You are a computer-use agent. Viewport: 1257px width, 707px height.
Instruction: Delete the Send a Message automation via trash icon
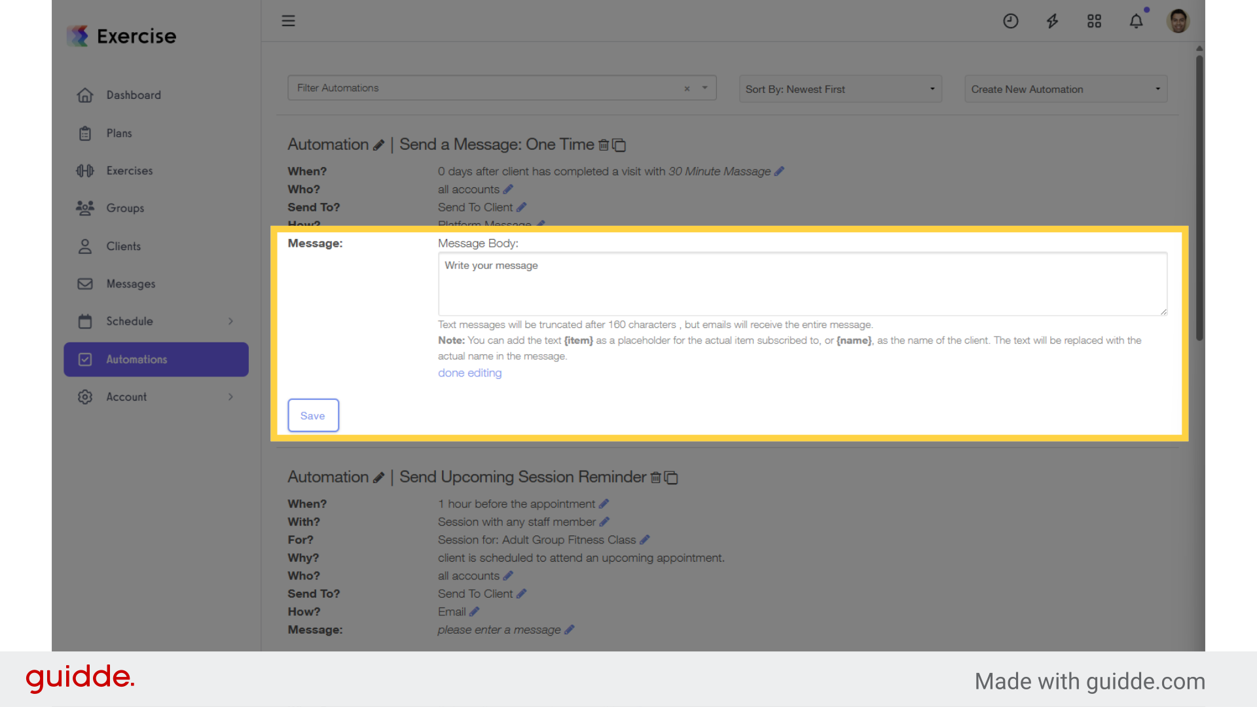[604, 145]
